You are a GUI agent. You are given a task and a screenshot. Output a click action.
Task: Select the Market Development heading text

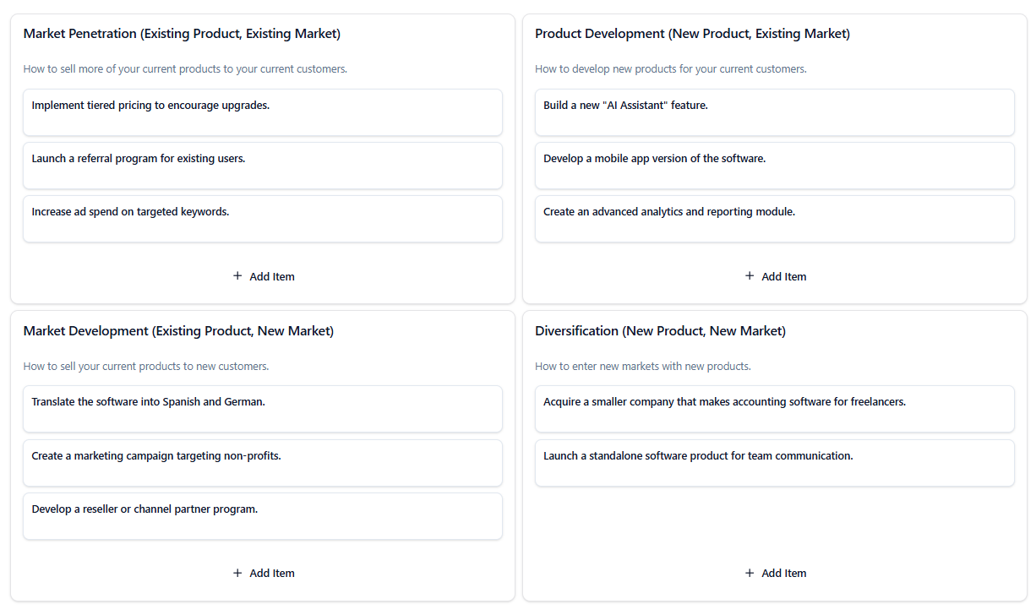(x=178, y=331)
